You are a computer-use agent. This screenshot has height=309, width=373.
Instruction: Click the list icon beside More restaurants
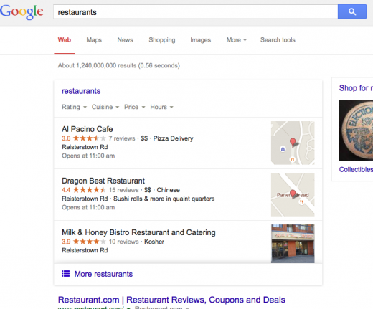[x=65, y=274]
